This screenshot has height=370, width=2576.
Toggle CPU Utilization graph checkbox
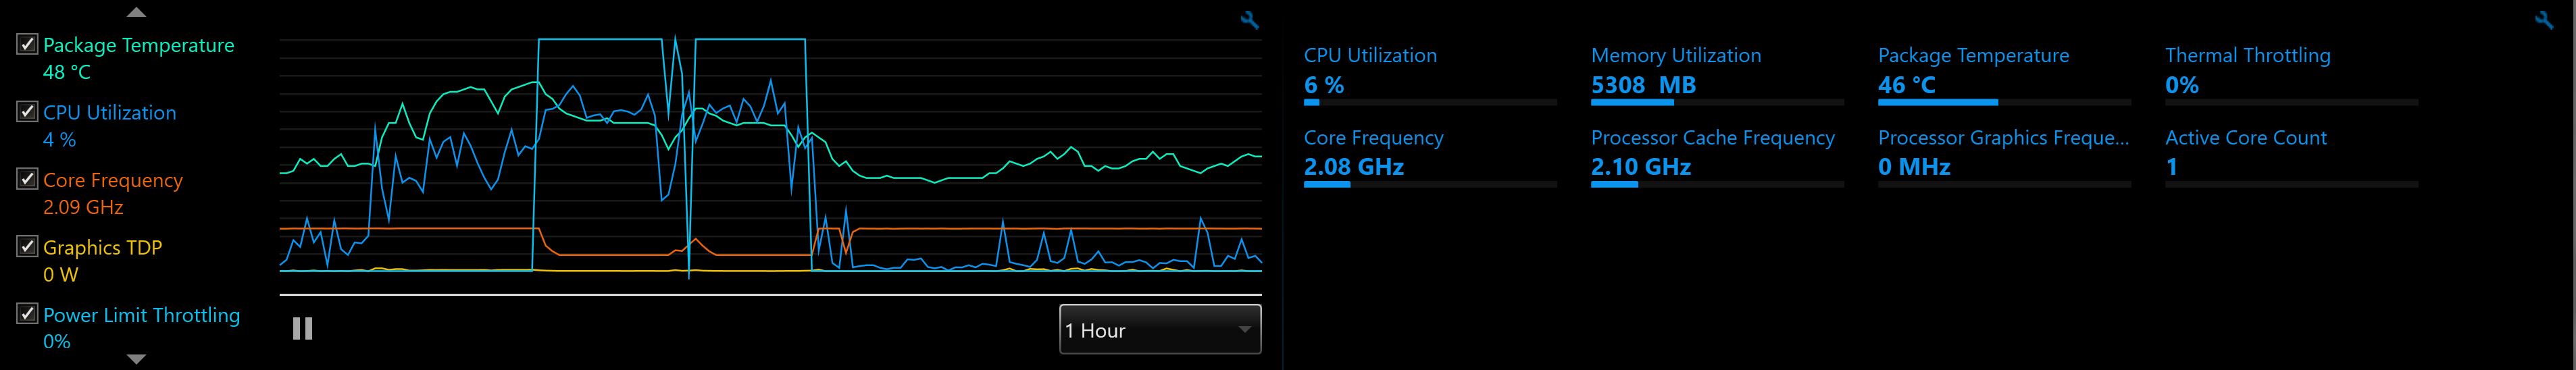(28, 112)
